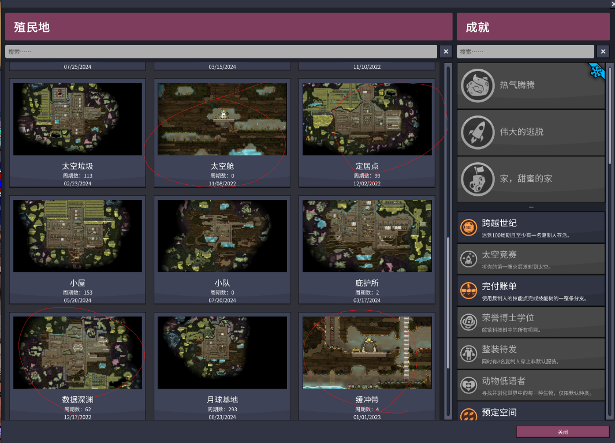This screenshot has height=443, width=615.
Task: Click the 周期数: 153 cycle count
Action: point(77,293)
